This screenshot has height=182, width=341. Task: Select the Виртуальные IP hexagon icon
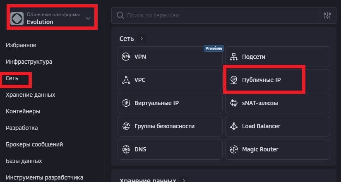[126, 103]
